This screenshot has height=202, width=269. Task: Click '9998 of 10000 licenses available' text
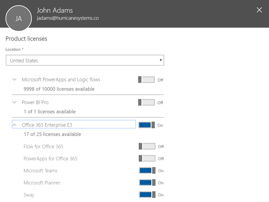point(59,89)
